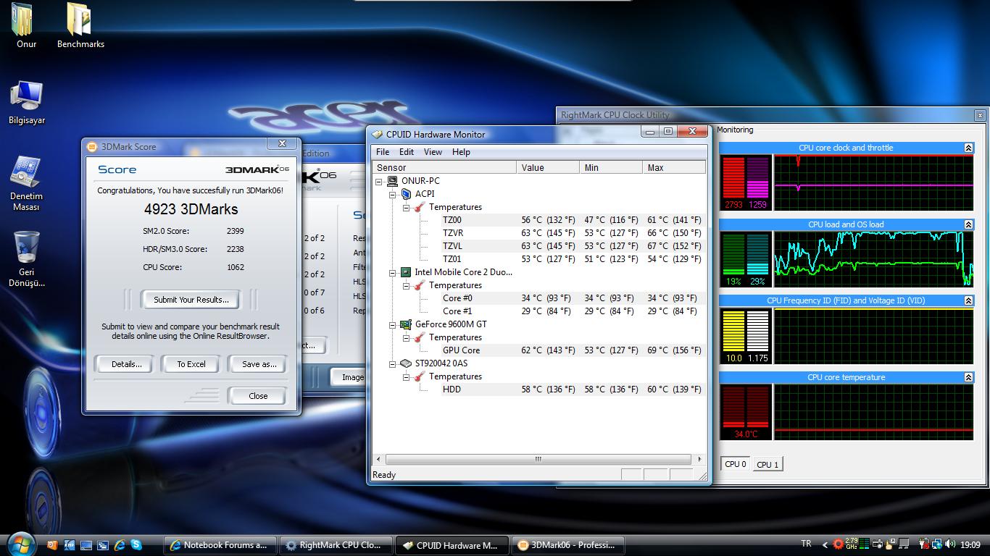Switch to the CPU 0 tab in RightMark
This screenshot has width=990, height=556.
pyautogui.click(x=736, y=464)
